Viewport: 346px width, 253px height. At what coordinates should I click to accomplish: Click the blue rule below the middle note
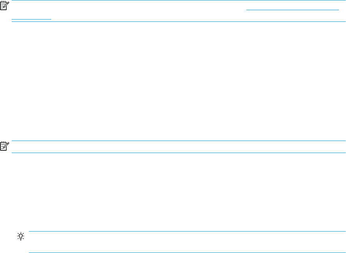coord(178,153)
